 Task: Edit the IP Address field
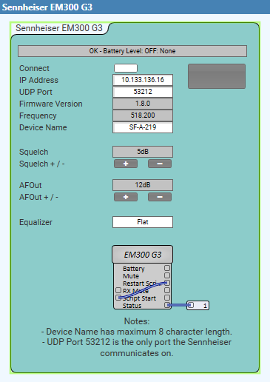[143, 80]
